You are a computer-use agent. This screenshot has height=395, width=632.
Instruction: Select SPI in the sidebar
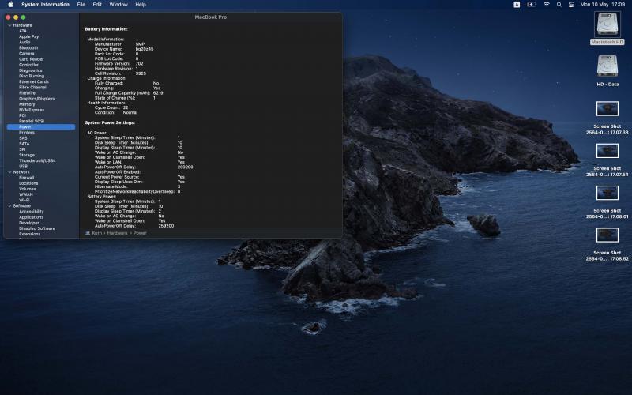(x=22, y=149)
